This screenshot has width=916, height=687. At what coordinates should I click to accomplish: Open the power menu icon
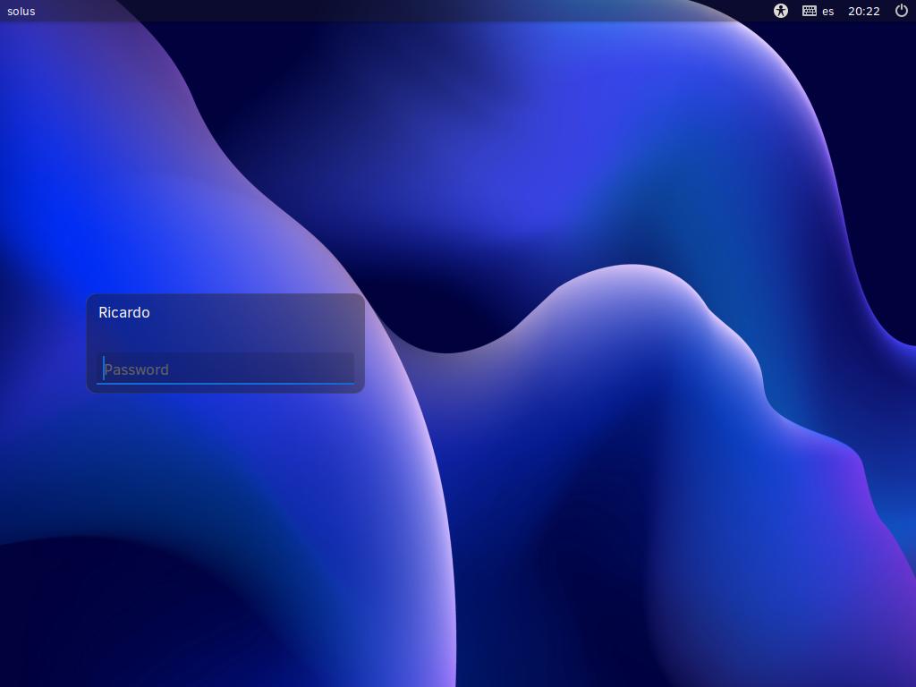(902, 11)
